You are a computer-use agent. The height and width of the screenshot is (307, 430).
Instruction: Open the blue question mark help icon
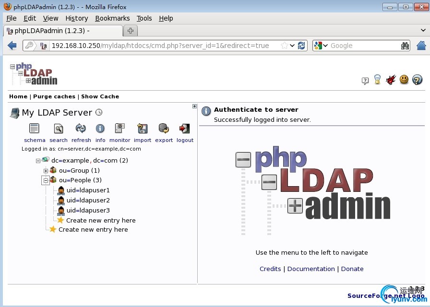point(417,80)
